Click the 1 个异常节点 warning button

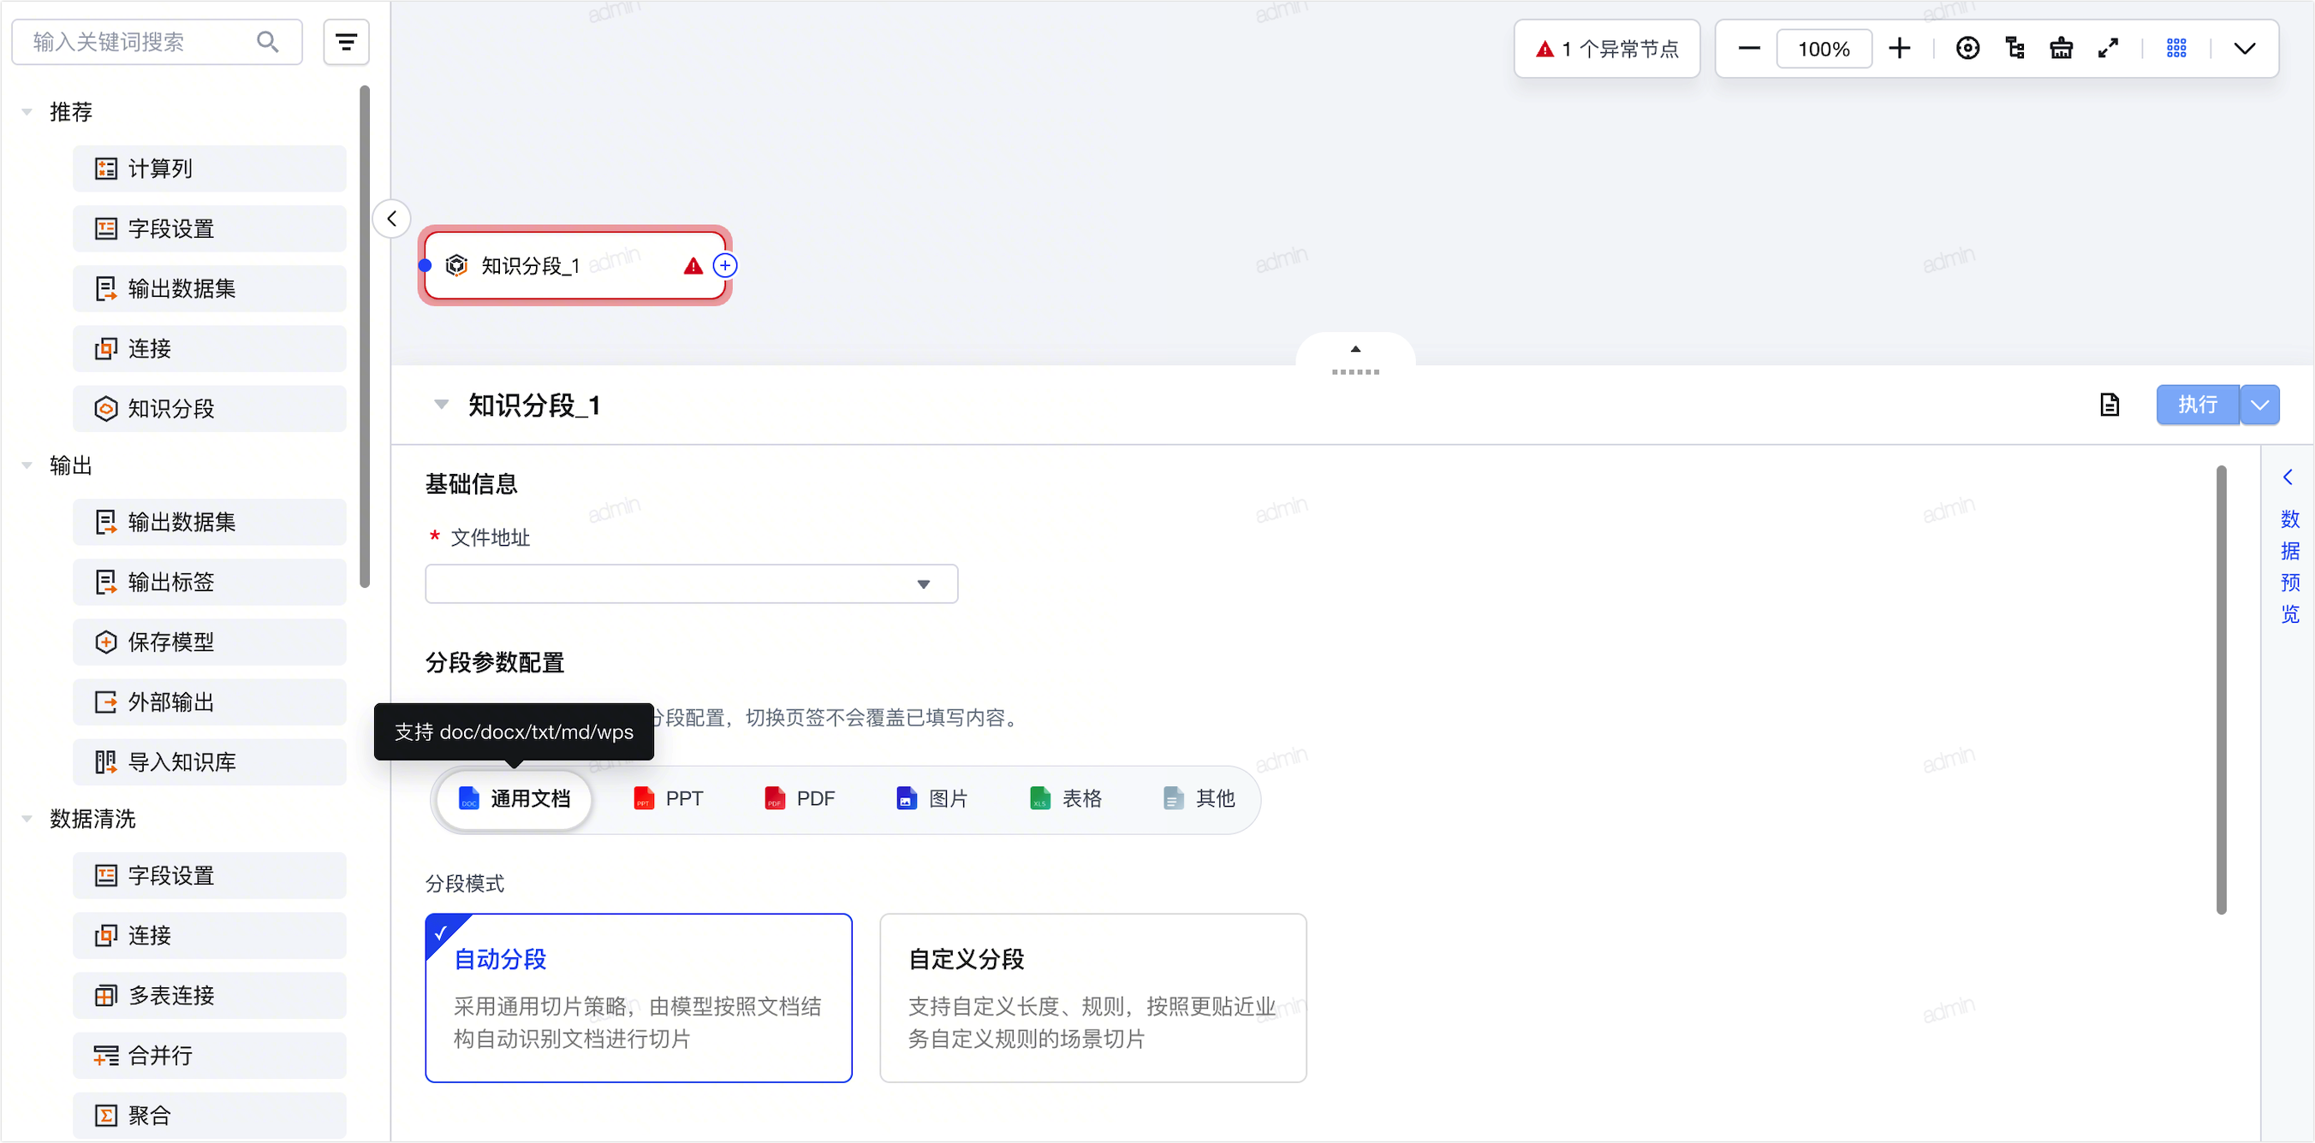1607,49
